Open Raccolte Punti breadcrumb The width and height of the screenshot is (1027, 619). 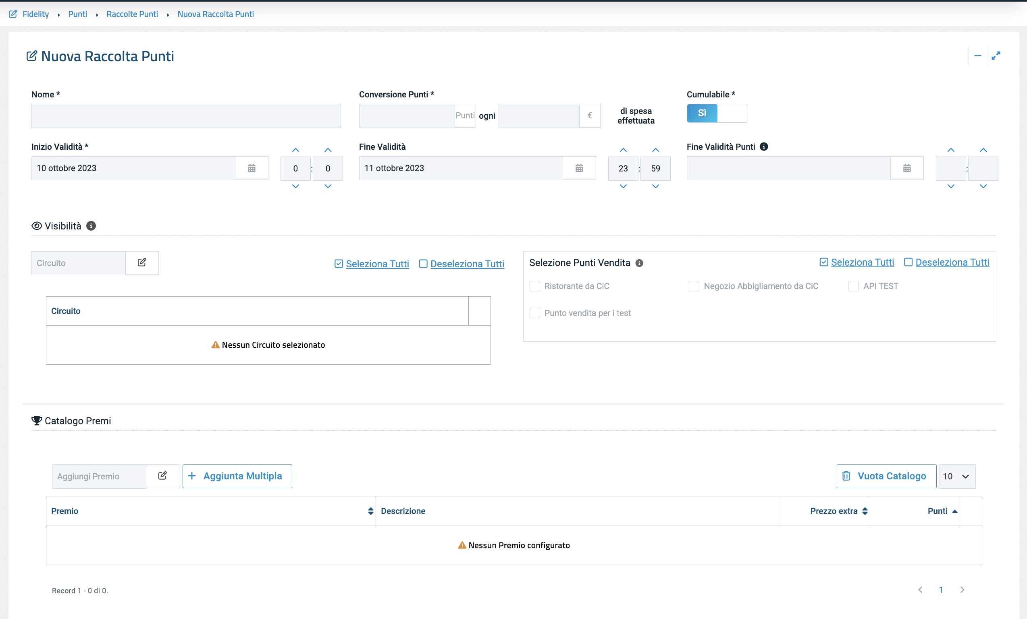132,14
